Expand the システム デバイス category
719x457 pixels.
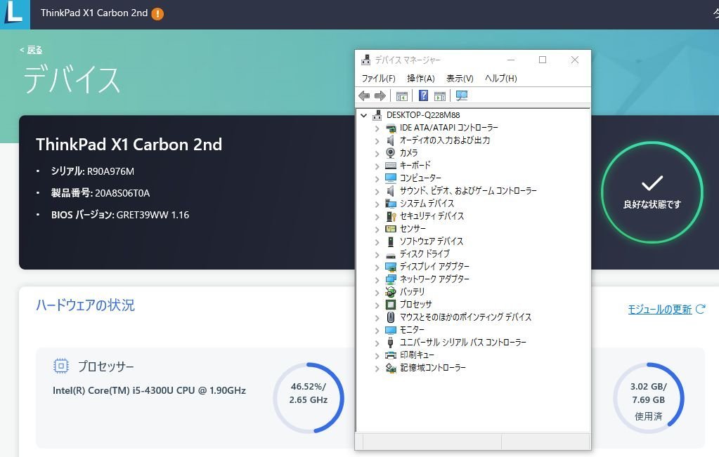pyautogui.click(x=377, y=204)
